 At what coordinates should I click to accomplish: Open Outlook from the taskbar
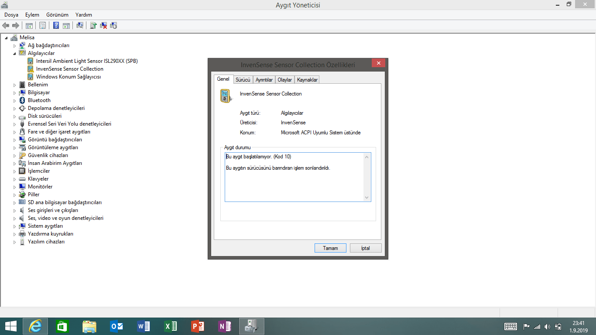click(116, 326)
